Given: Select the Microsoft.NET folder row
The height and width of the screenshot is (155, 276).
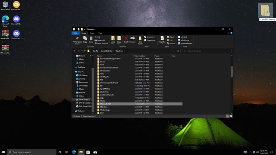Looking at the screenshot, I should [139, 104].
